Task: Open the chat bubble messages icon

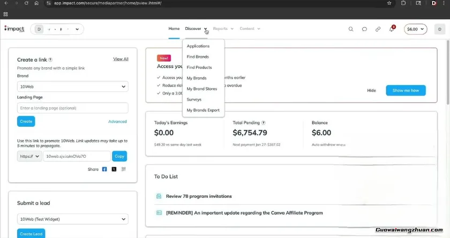Action: click(364, 29)
